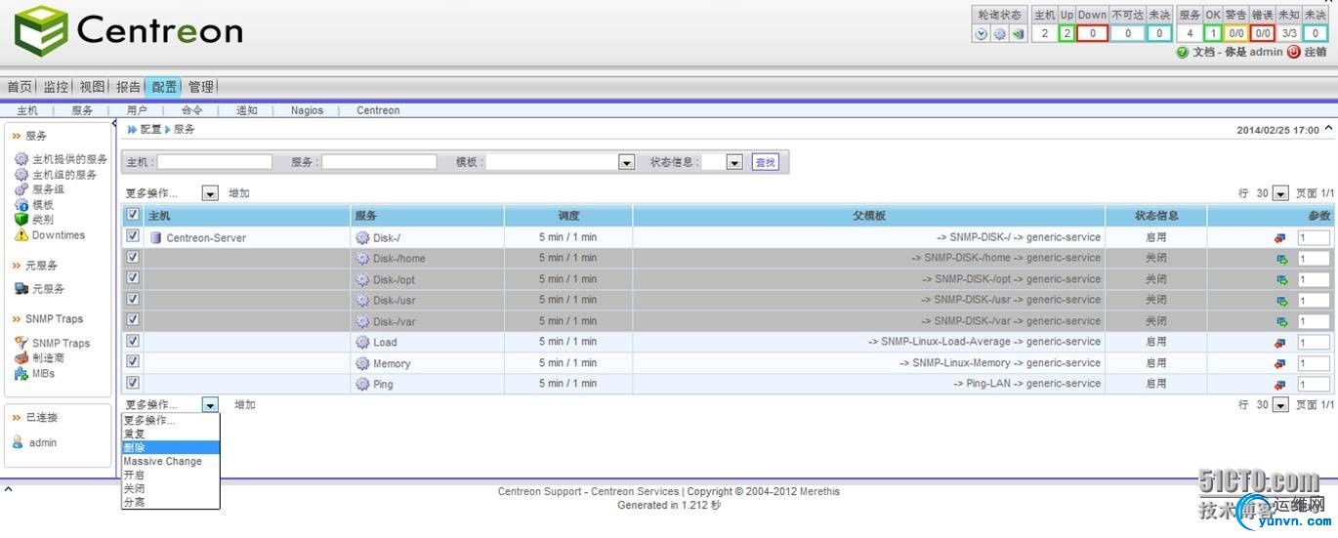Uncheck the Disk-/home row checkbox
The width and height of the screenshot is (1338, 538).
point(133,257)
